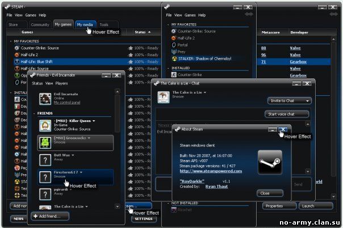Click right window scroll up arrow
This screenshot has width=343, height=228.
[333, 39]
